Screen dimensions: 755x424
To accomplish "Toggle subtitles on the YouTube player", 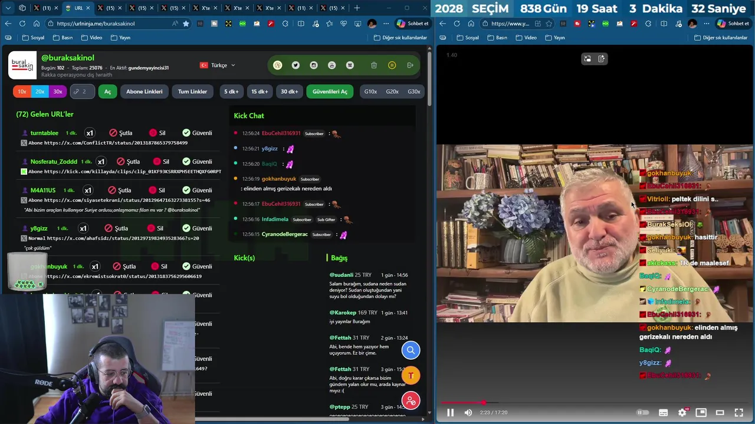I will tap(663, 413).
